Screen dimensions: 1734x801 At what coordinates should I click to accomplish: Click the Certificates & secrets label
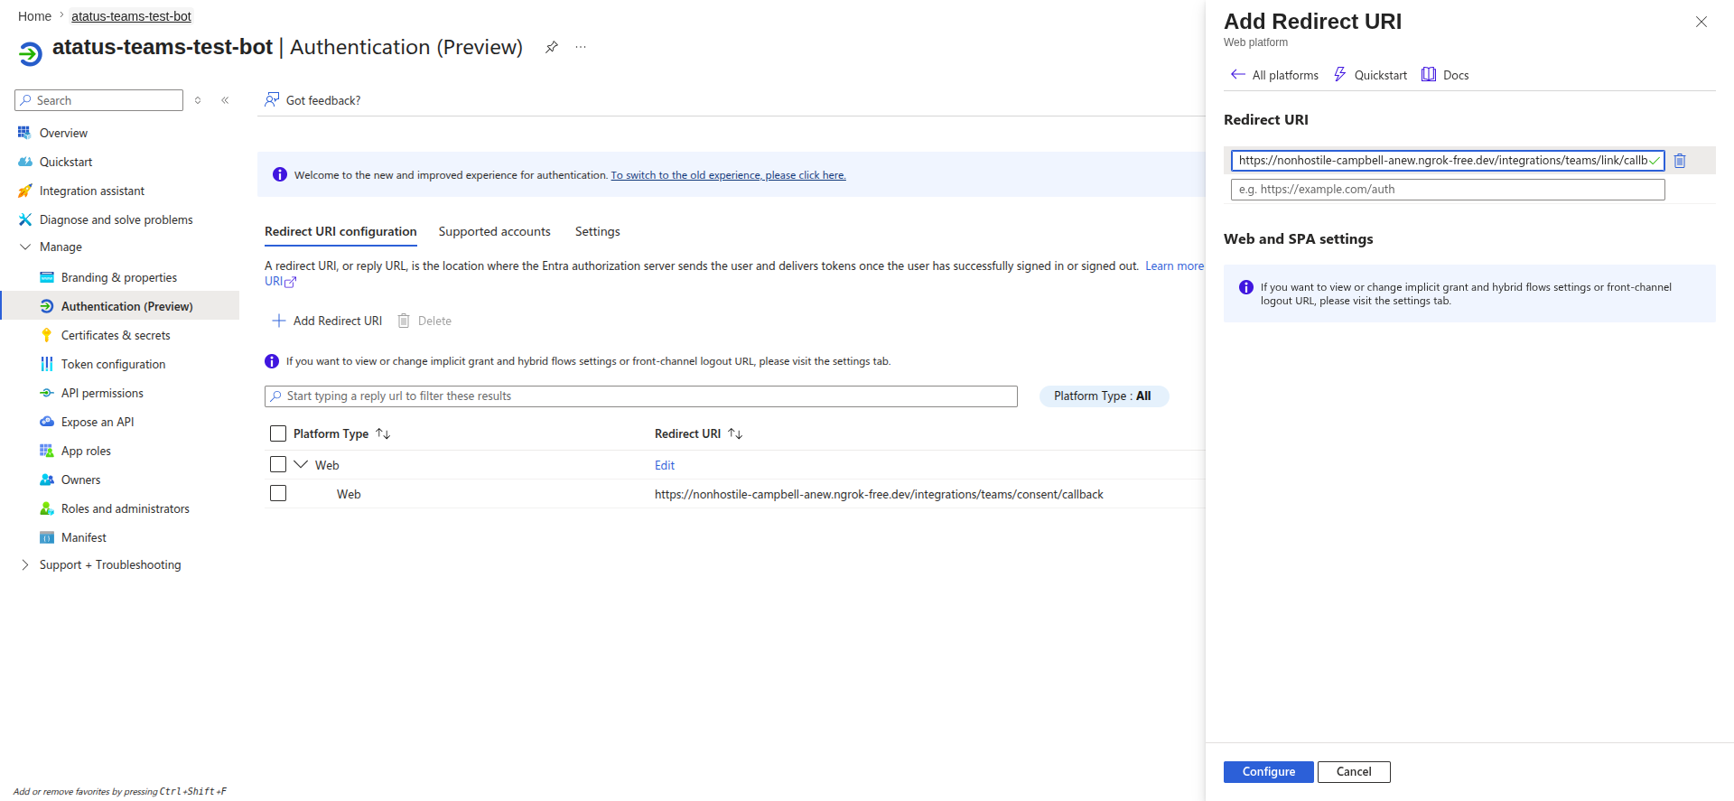pos(116,335)
